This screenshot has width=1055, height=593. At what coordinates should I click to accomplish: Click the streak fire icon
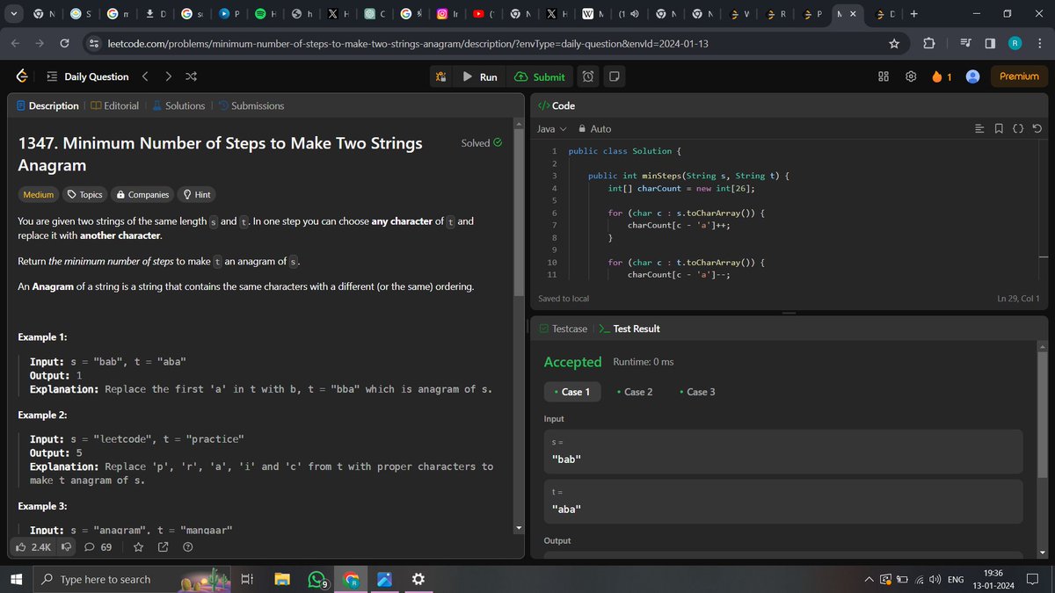coord(937,76)
